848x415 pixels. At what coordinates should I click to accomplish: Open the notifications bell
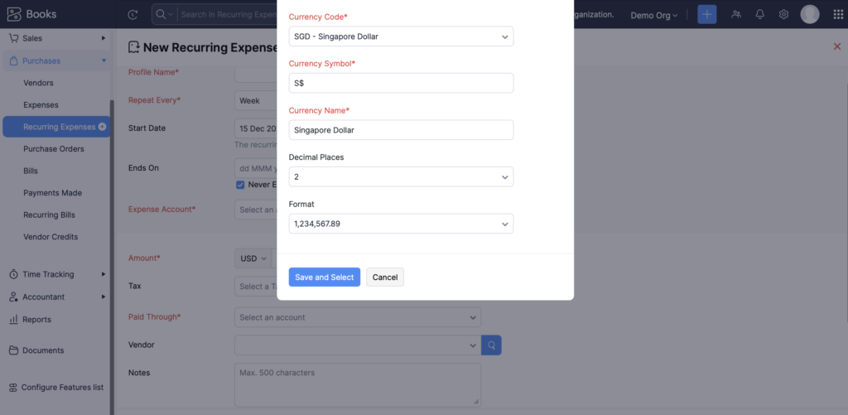click(x=759, y=15)
